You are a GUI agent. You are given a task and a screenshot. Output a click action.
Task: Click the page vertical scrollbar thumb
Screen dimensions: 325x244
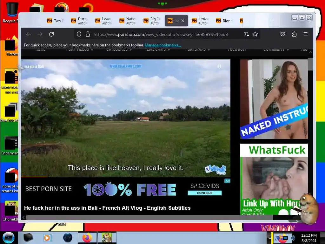point(310,64)
